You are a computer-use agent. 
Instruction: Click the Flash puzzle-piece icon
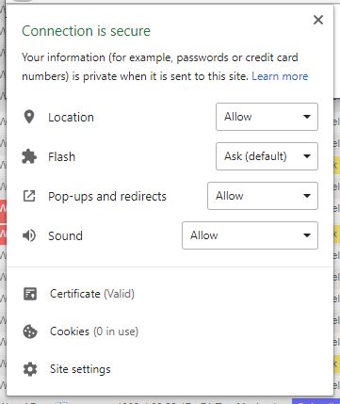pos(29,156)
